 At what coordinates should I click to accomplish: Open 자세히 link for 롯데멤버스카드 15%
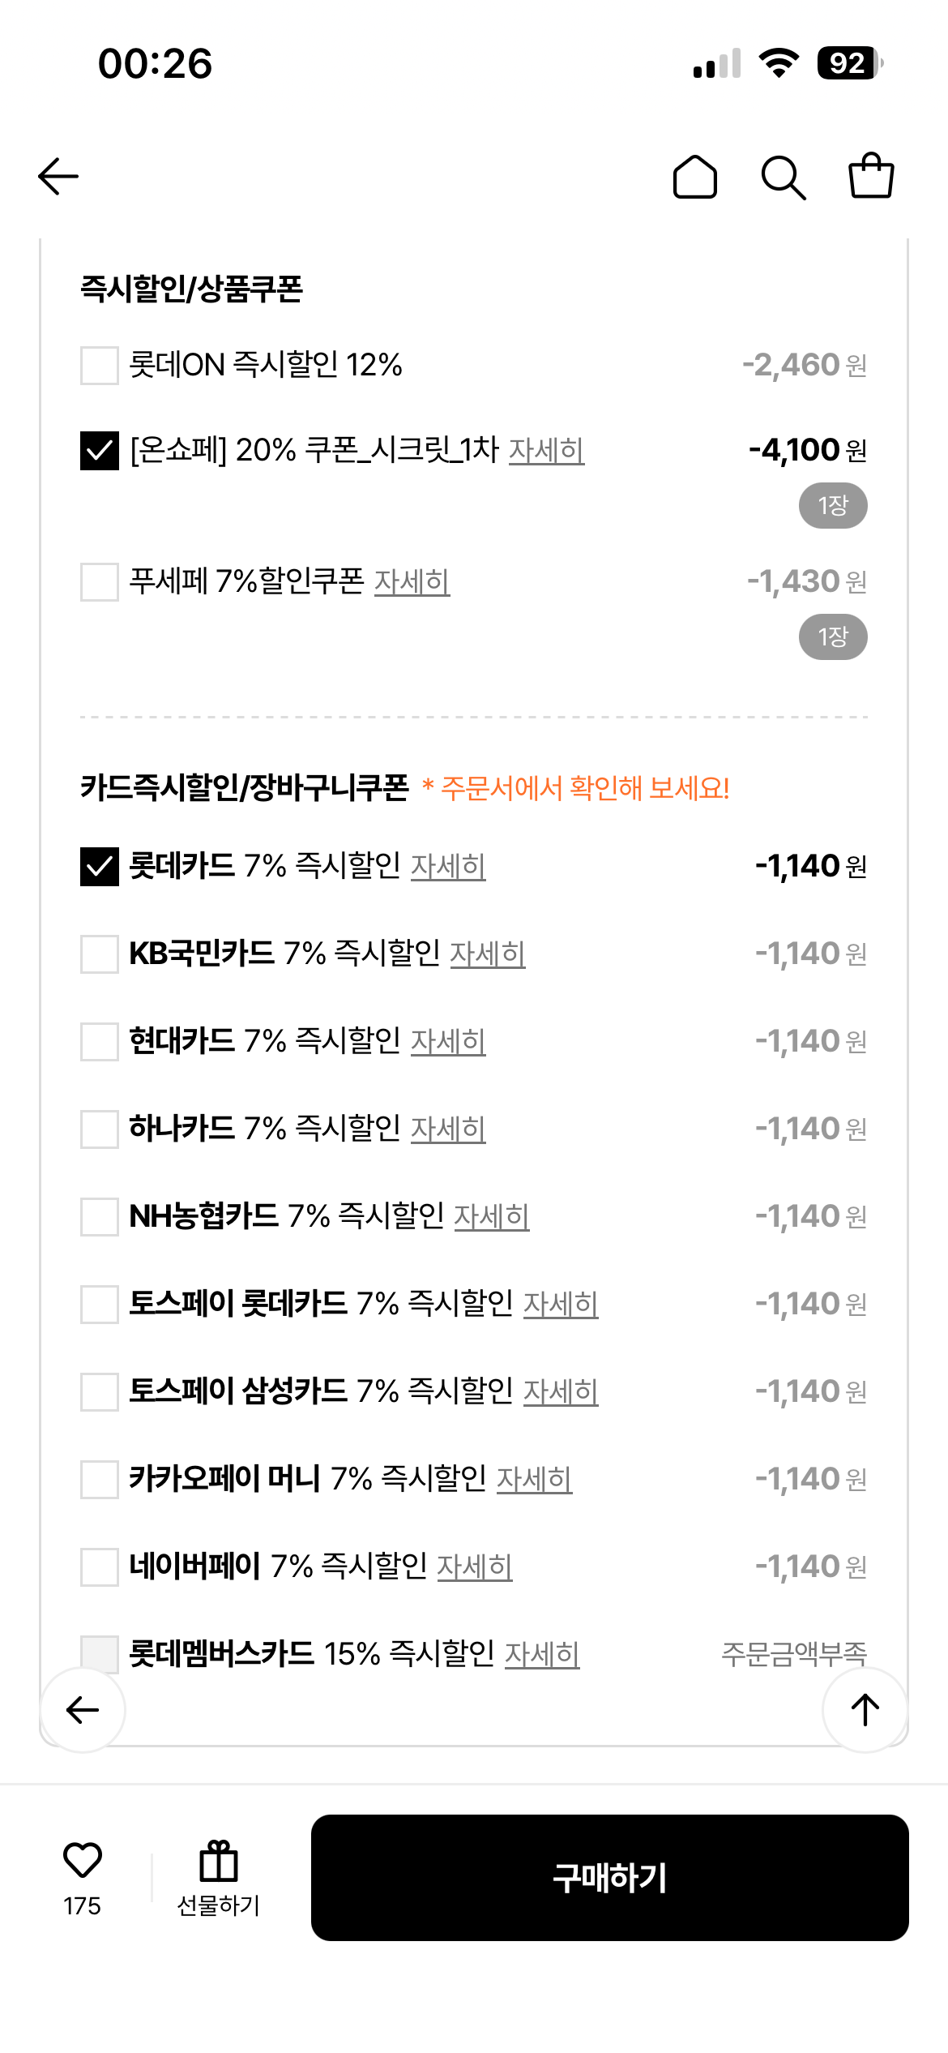point(542,1654)
